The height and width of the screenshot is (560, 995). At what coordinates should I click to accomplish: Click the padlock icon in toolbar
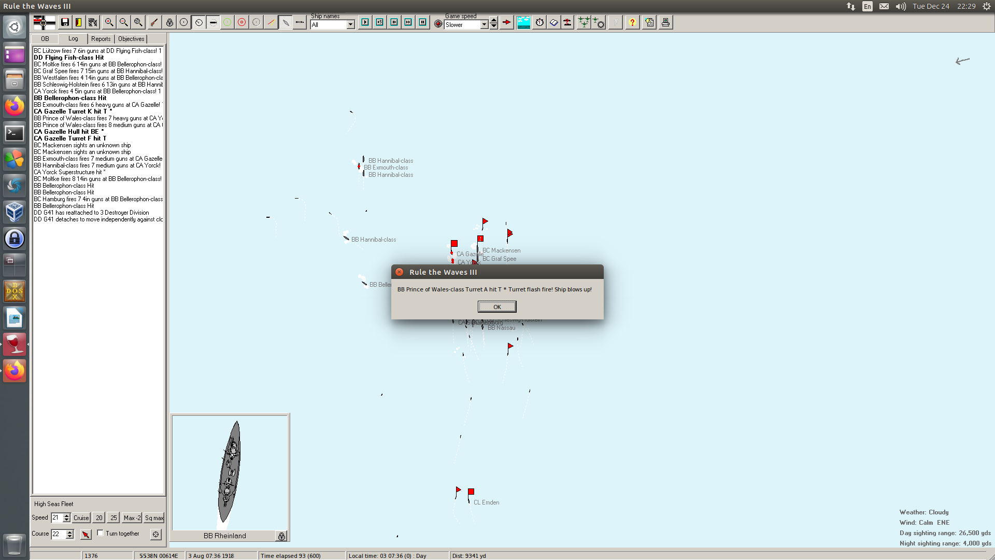pos(169,22)
